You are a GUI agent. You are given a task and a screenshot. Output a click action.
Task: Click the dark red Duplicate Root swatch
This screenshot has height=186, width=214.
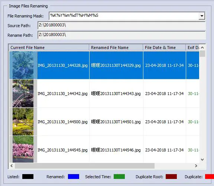(171, 177)
